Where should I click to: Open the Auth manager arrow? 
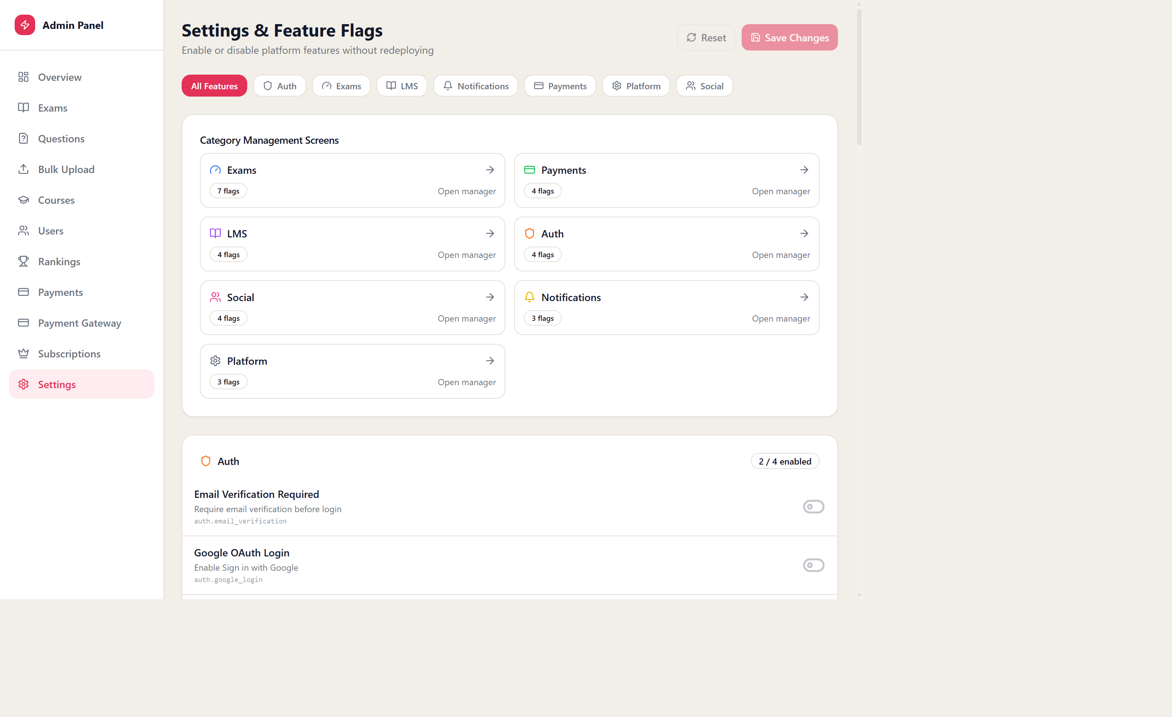tap(804, 233)
